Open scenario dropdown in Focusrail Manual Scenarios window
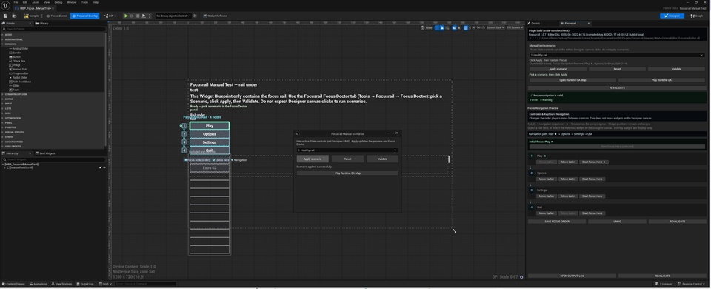Screen dimensions: 711x289 pyautogui.click(x=347, y=150)
